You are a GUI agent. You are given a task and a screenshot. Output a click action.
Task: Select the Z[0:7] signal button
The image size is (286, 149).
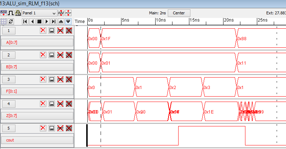tap(37, 116)
